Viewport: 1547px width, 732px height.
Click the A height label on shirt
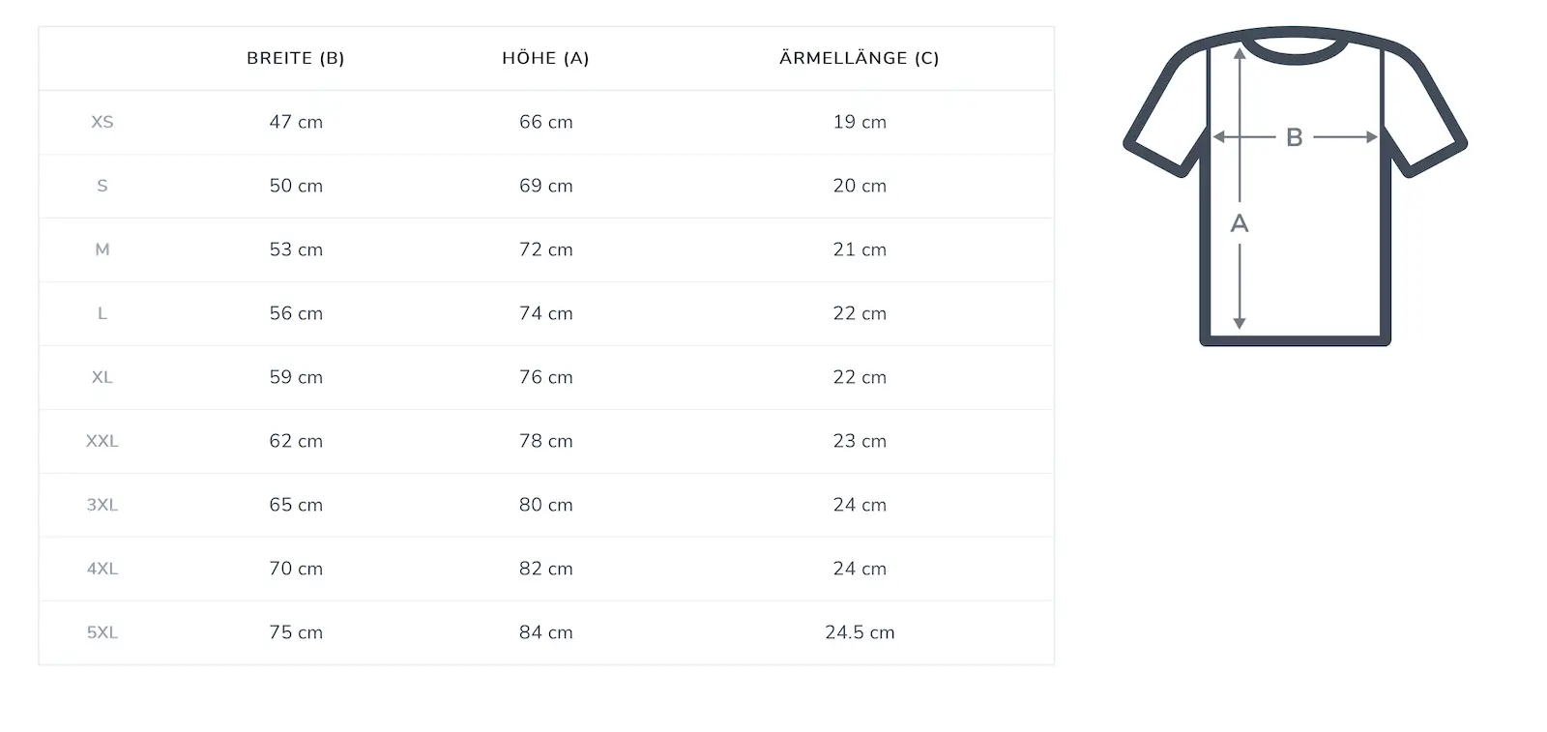point(1240,223)
